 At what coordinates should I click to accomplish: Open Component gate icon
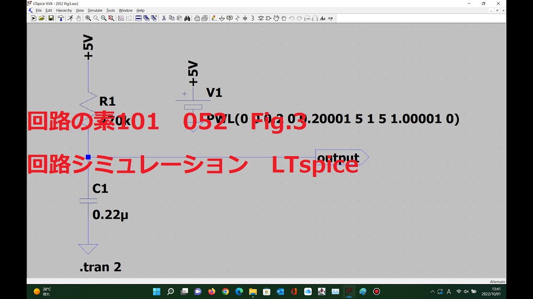pyautogui.click(x=269, y=18)
